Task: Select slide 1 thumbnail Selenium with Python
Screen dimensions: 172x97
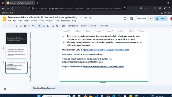Action: click(16, 38)
